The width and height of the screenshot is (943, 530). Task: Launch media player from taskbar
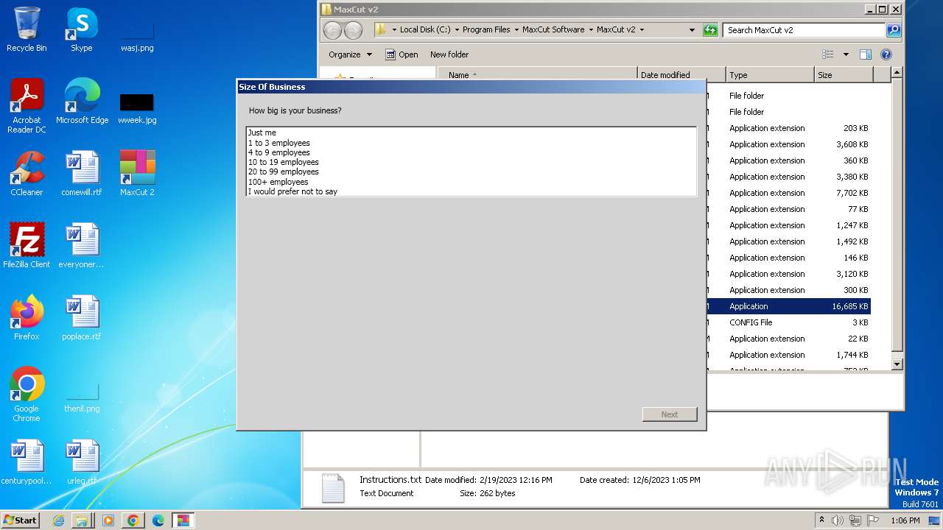[x=108, y=520]
